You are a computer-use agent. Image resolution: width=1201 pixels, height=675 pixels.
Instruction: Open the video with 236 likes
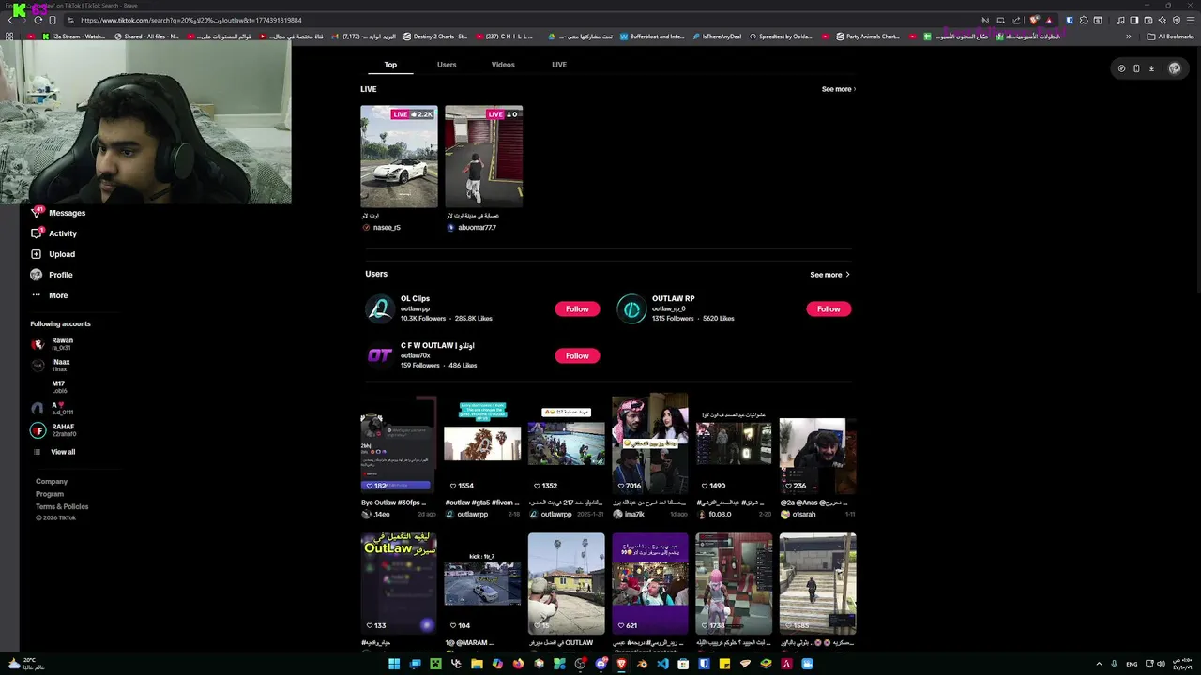coord(817,444)
